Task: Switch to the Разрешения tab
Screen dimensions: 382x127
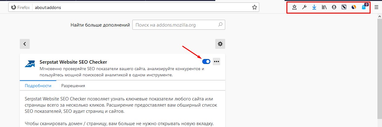Action: coord(73,86)
